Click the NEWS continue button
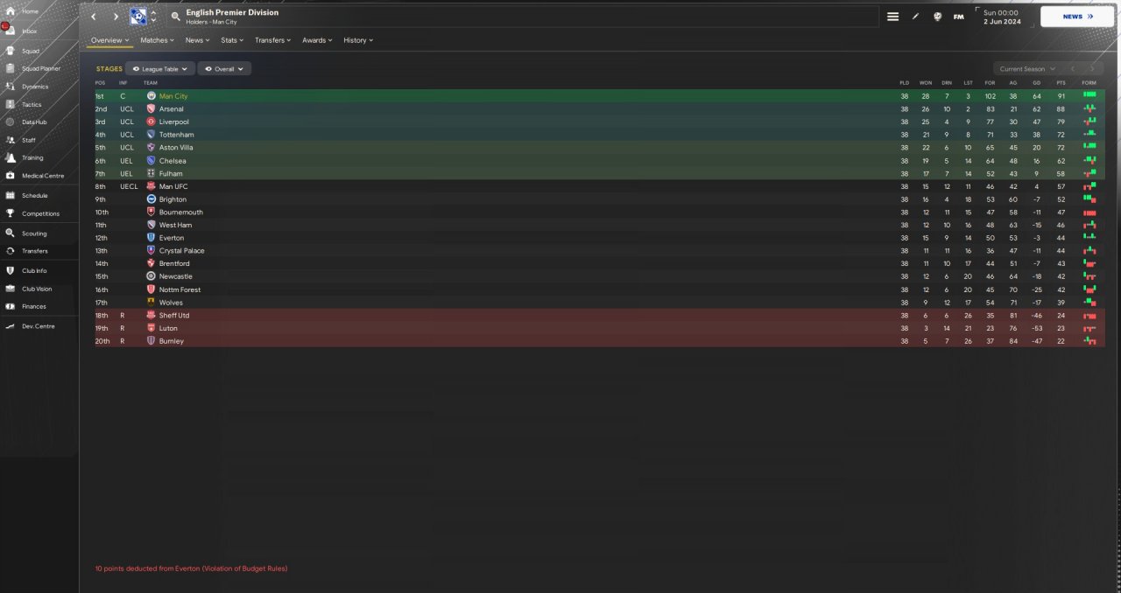 (x=1077, y=17)
